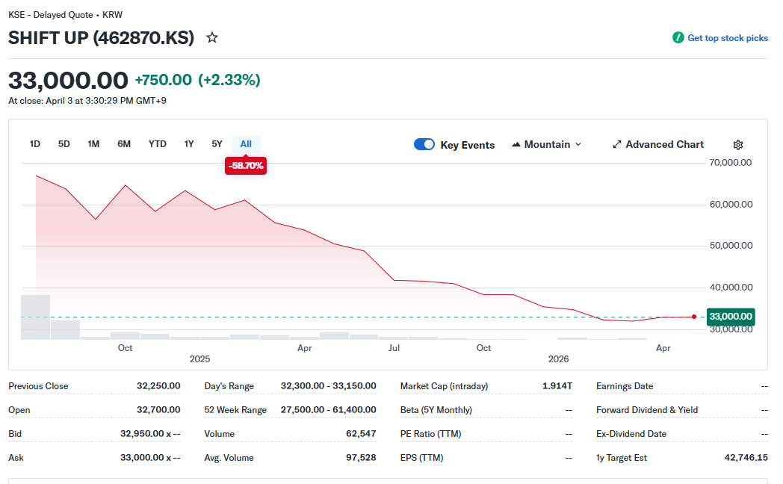This screenshot has height=484, width=783.
Task: Toggle the Key Events switch
Action: point(424,144)
